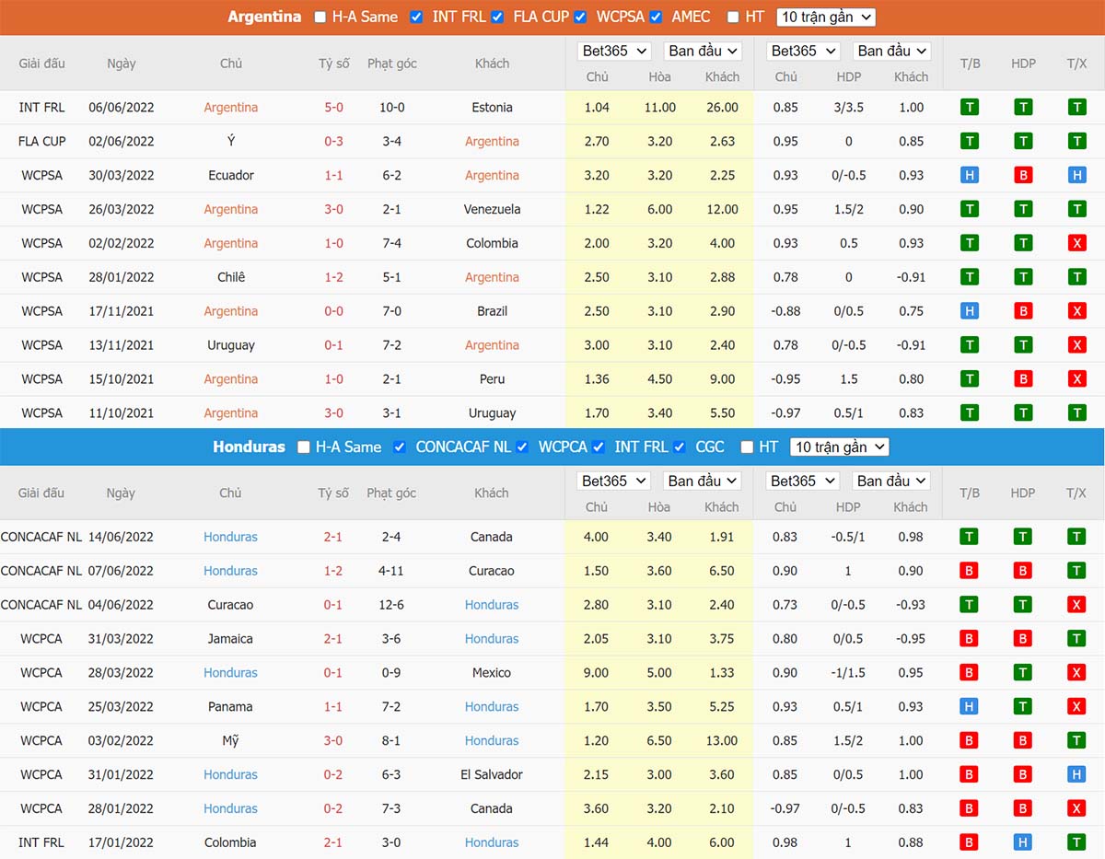
Task: Open Argentina's "10 trận gần" dropdown
Action: pyautogui.click(x=825, y=17)
